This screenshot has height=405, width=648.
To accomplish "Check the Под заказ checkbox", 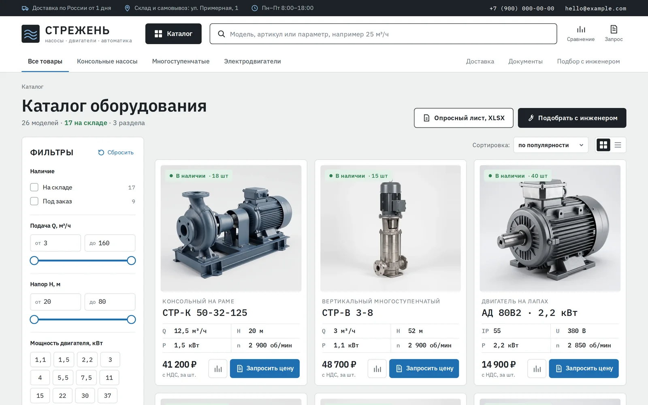I will point(34,201).
